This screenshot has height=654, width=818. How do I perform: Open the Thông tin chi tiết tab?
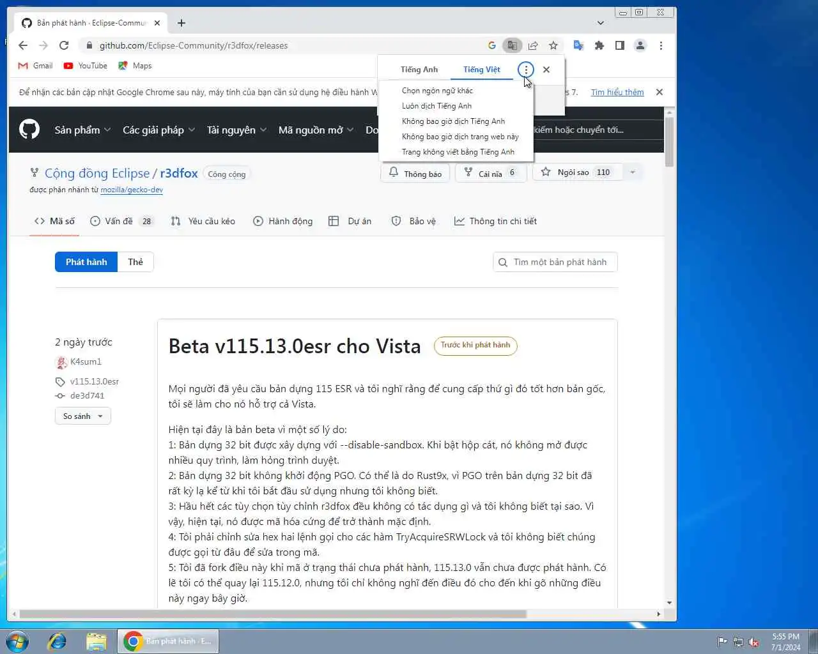495,221
